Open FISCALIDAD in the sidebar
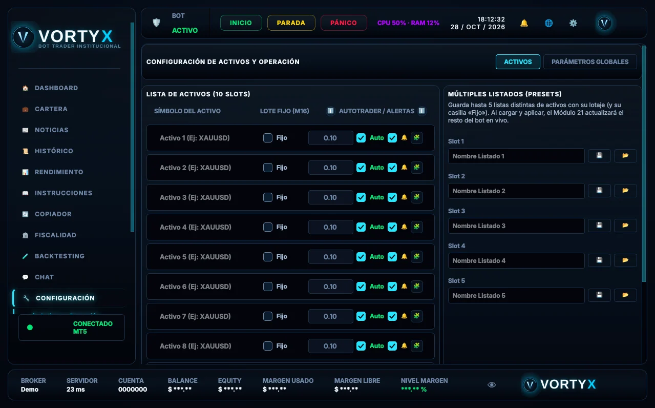This screenshot has width=655, height=408. tap(55, 235)
